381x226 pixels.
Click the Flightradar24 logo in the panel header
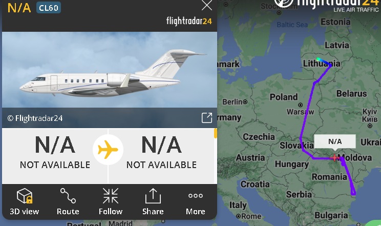(x=189, y=21)
